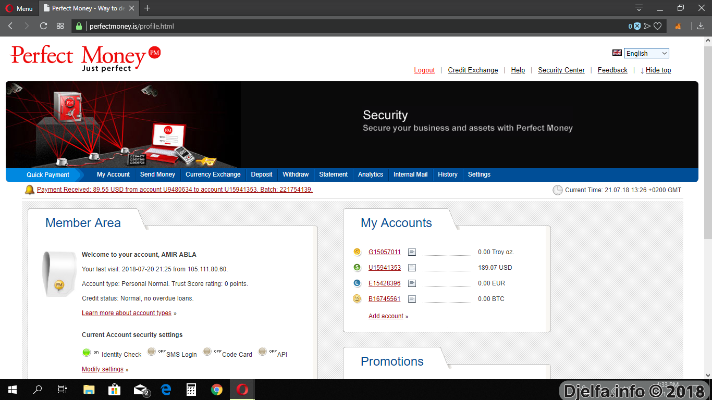Screen dimensions: 712x400
Task: Reload the page with refresh icon
Action: [43, 26]
